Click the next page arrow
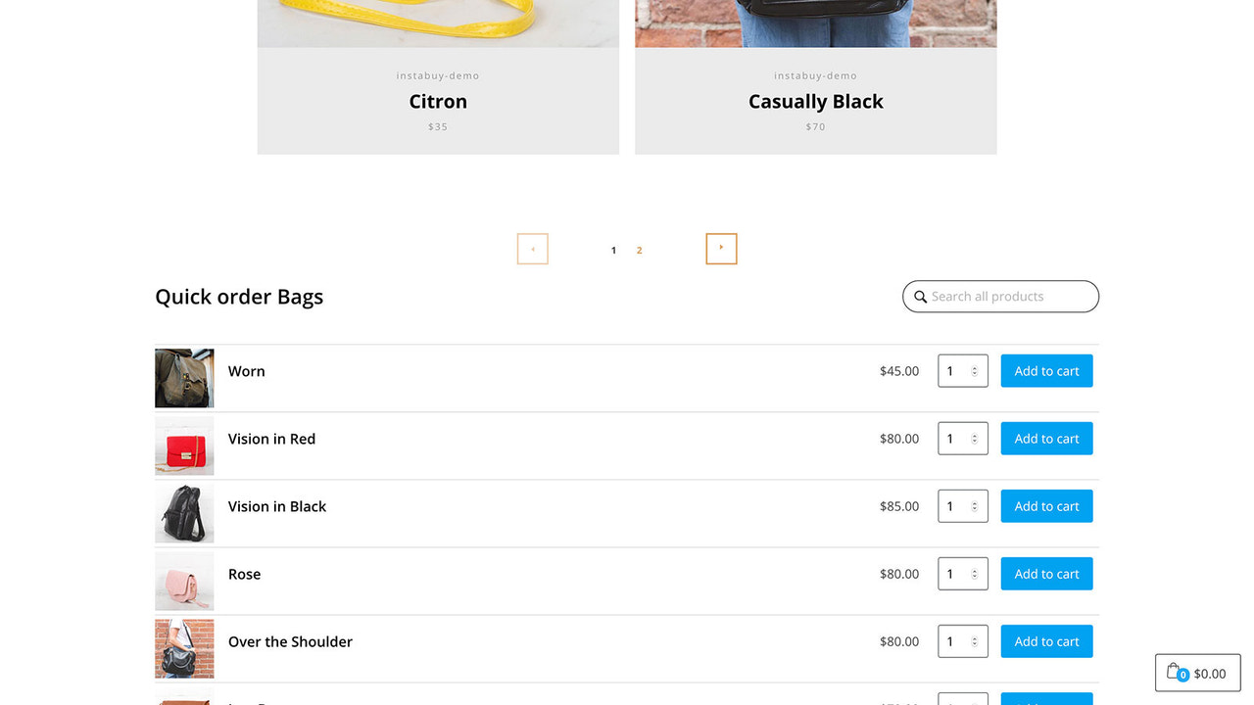The image size is (1254, 705). [721, 249]
